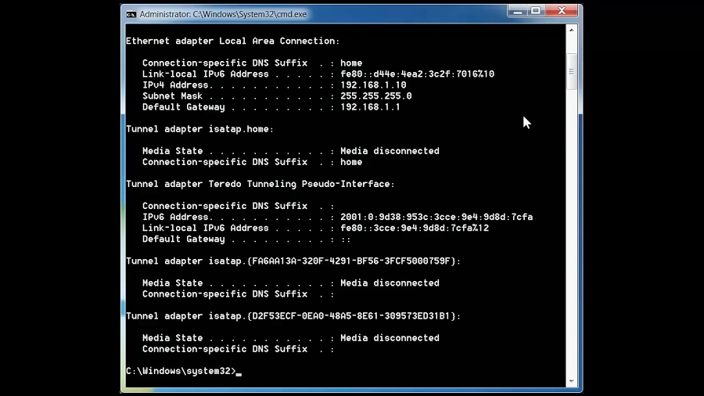
Task: Click the cmd.exe title bar system icon
Action: coord(131,14)
